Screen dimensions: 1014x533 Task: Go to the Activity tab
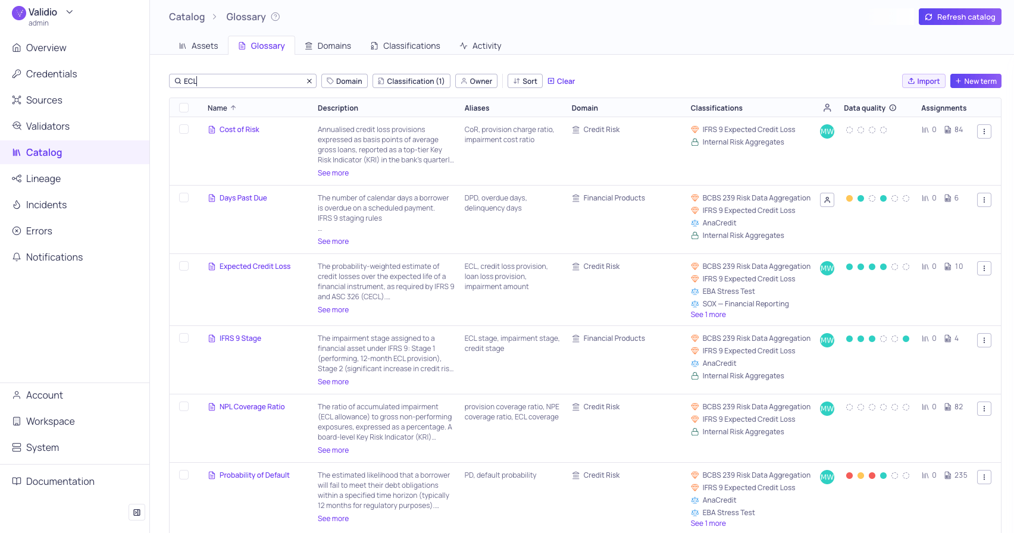[481, 46]
